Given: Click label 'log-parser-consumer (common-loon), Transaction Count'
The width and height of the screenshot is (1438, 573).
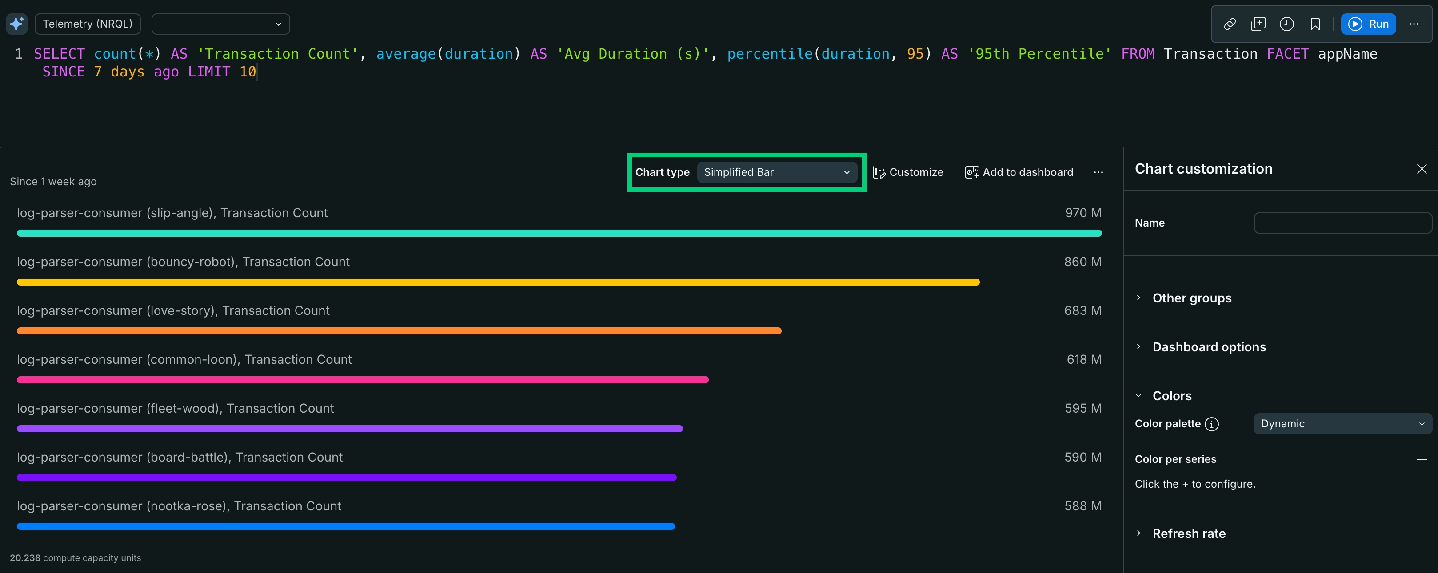Looking at the screenshot, I should click(184, 359).
